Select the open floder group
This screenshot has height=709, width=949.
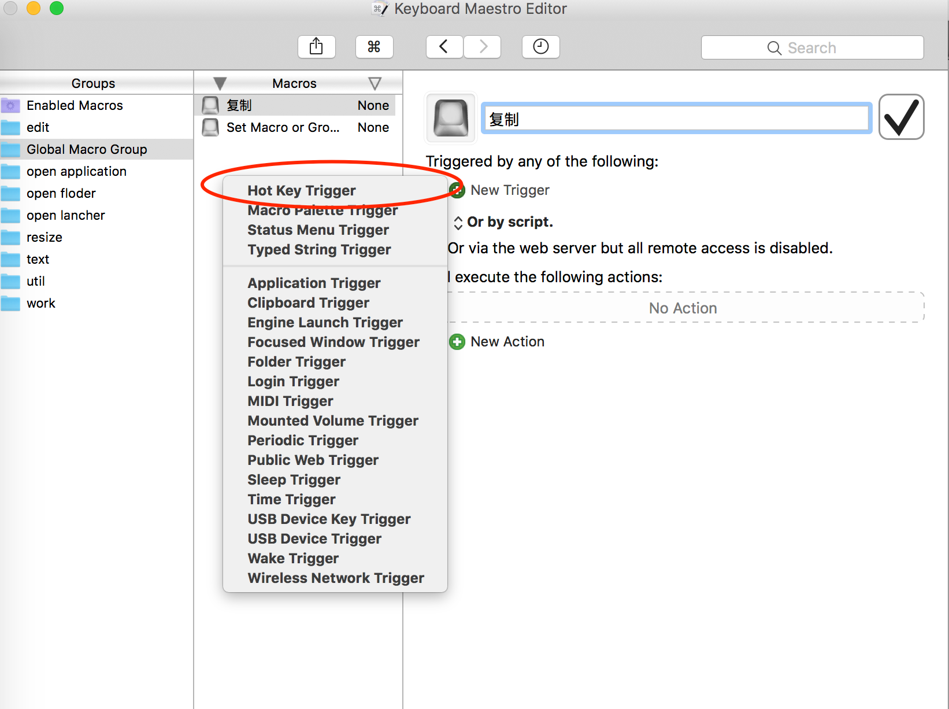(x=97, y=193)
